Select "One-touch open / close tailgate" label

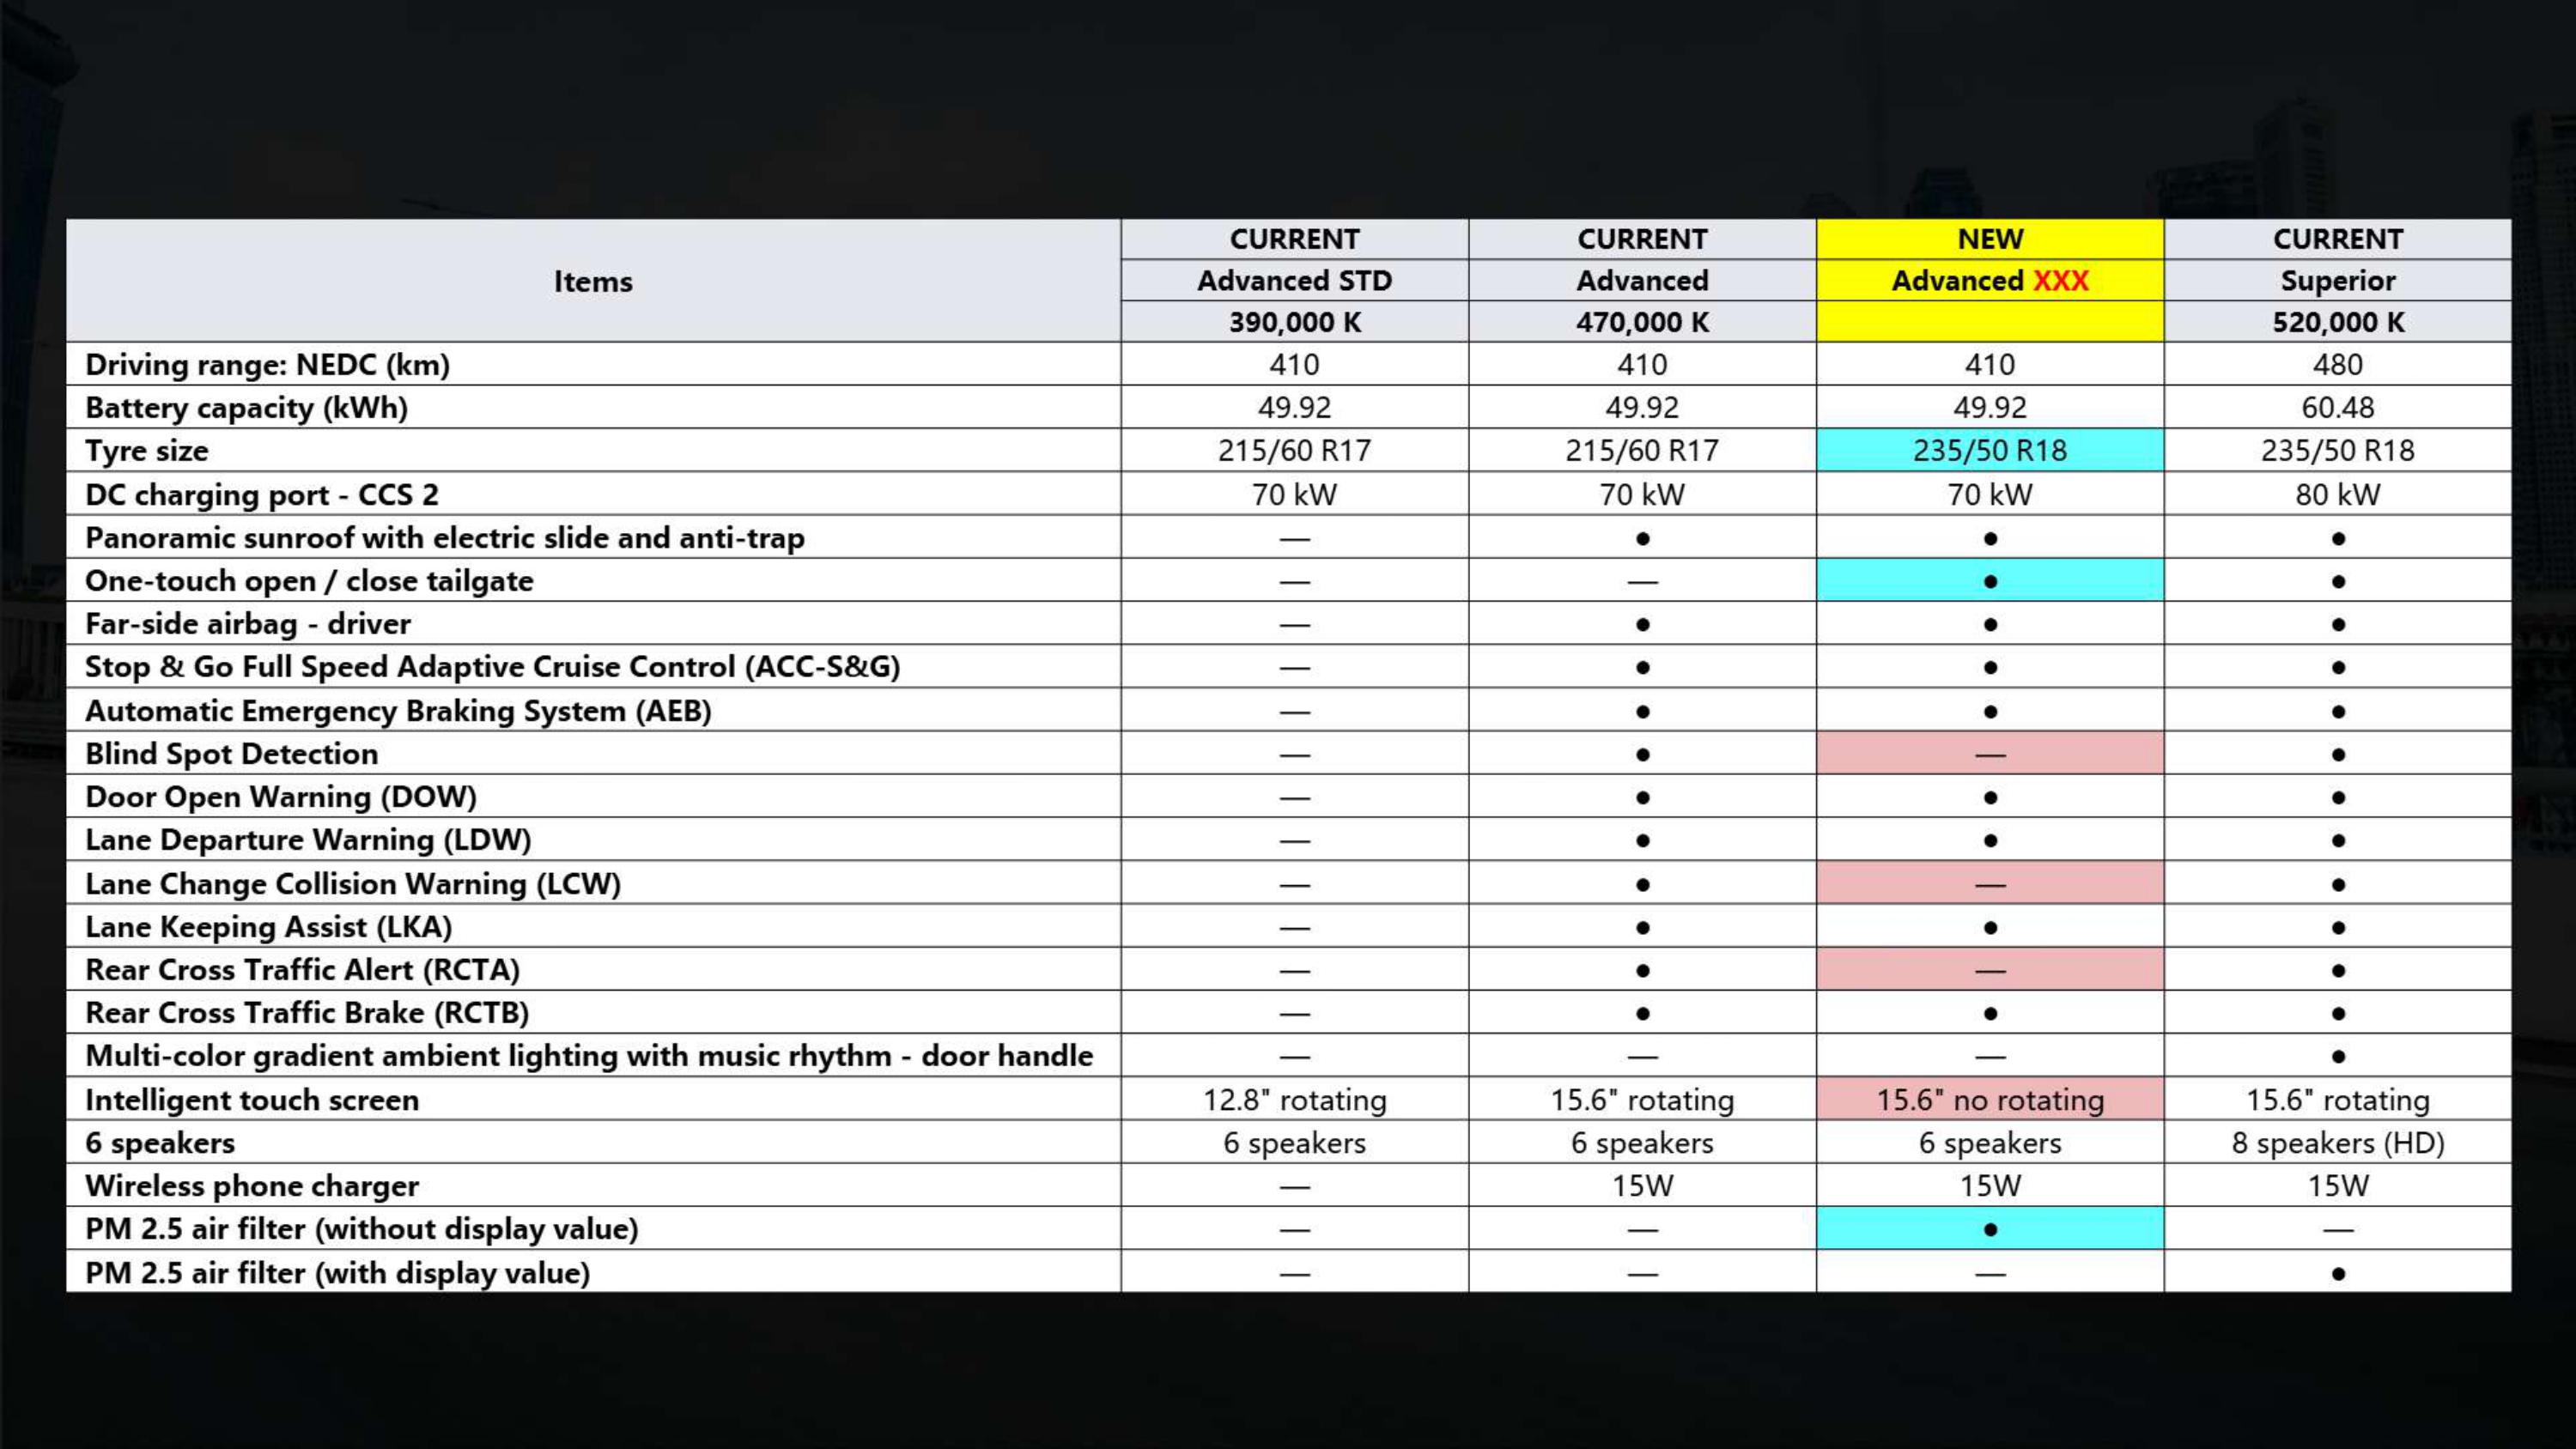(309, 581)
